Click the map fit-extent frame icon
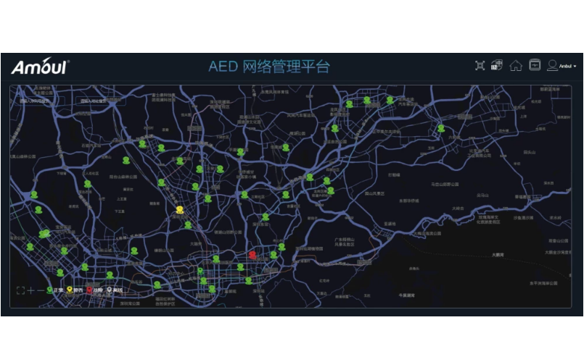The height and width of the screenshot is (362, 584). [21, 290]
